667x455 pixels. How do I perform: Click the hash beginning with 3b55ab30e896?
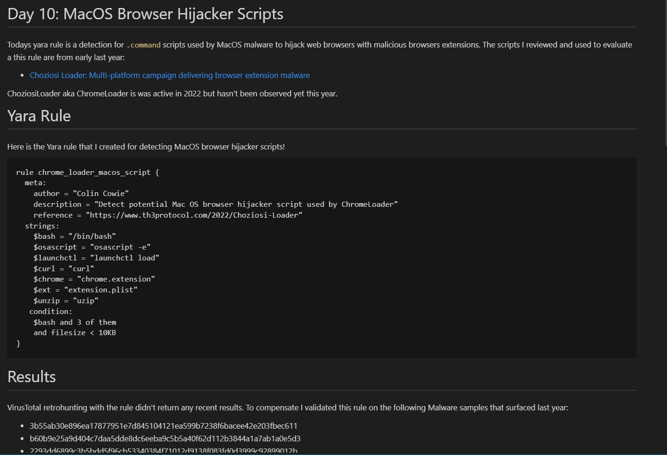[x=163, y=426]
